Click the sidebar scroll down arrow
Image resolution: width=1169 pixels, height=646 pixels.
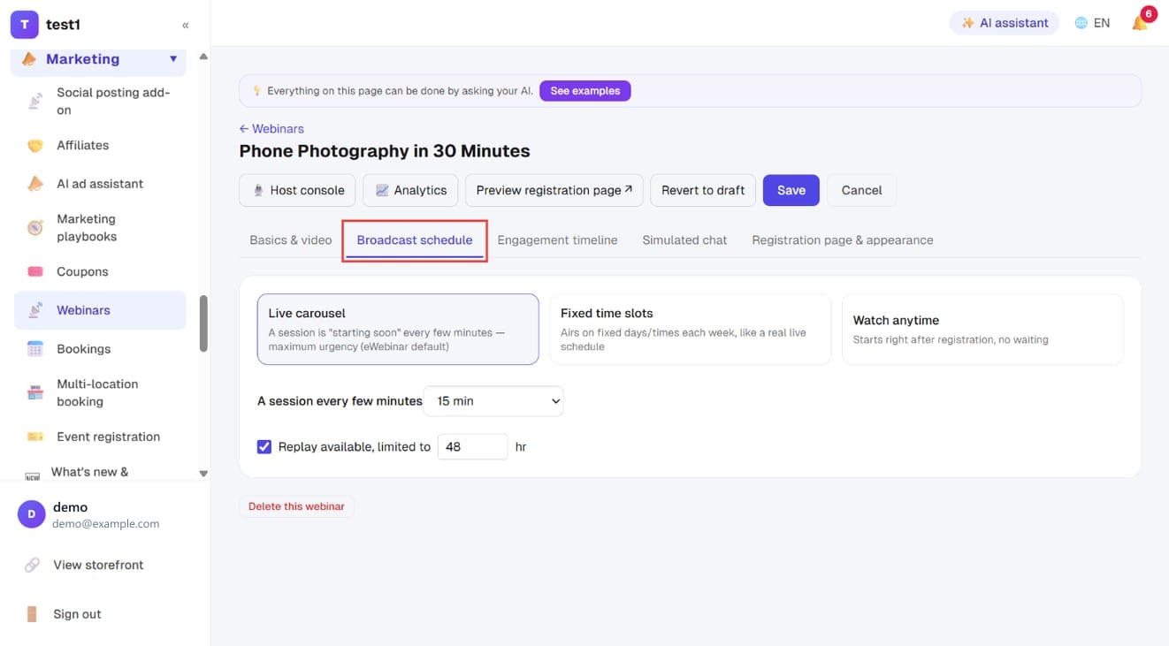(203, 474)
